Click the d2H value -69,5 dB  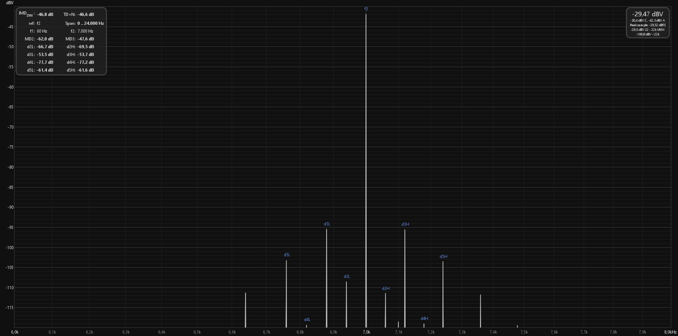pos(86,47)
